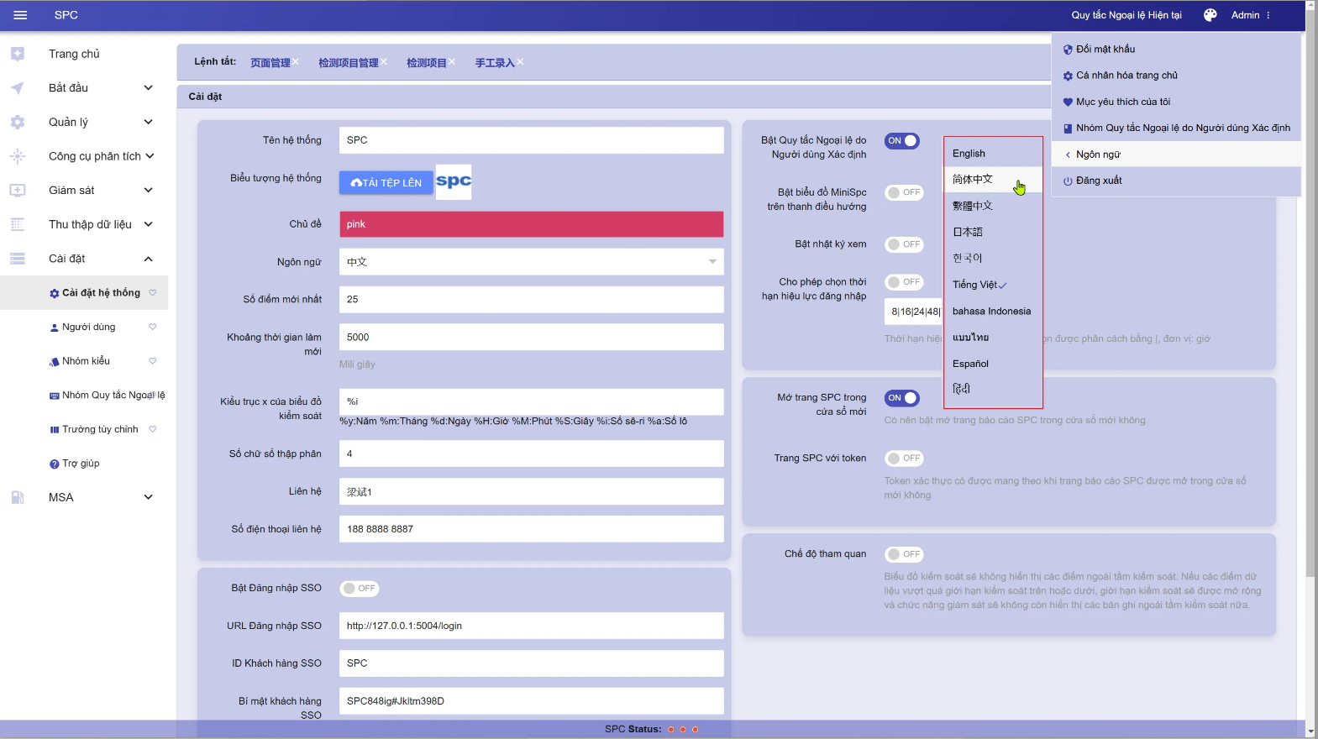Screen dimensions: 1318x739
Task: Enable Chế độ tham quan toggle
Action: pos(904,554)
